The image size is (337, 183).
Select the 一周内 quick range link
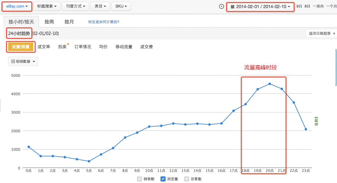click(318, 6)
